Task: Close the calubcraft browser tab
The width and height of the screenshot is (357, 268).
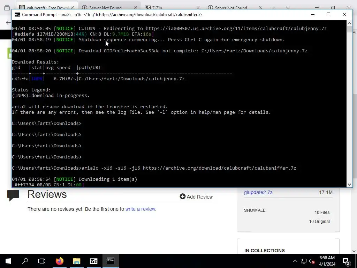Action: [x=72, y=8]
